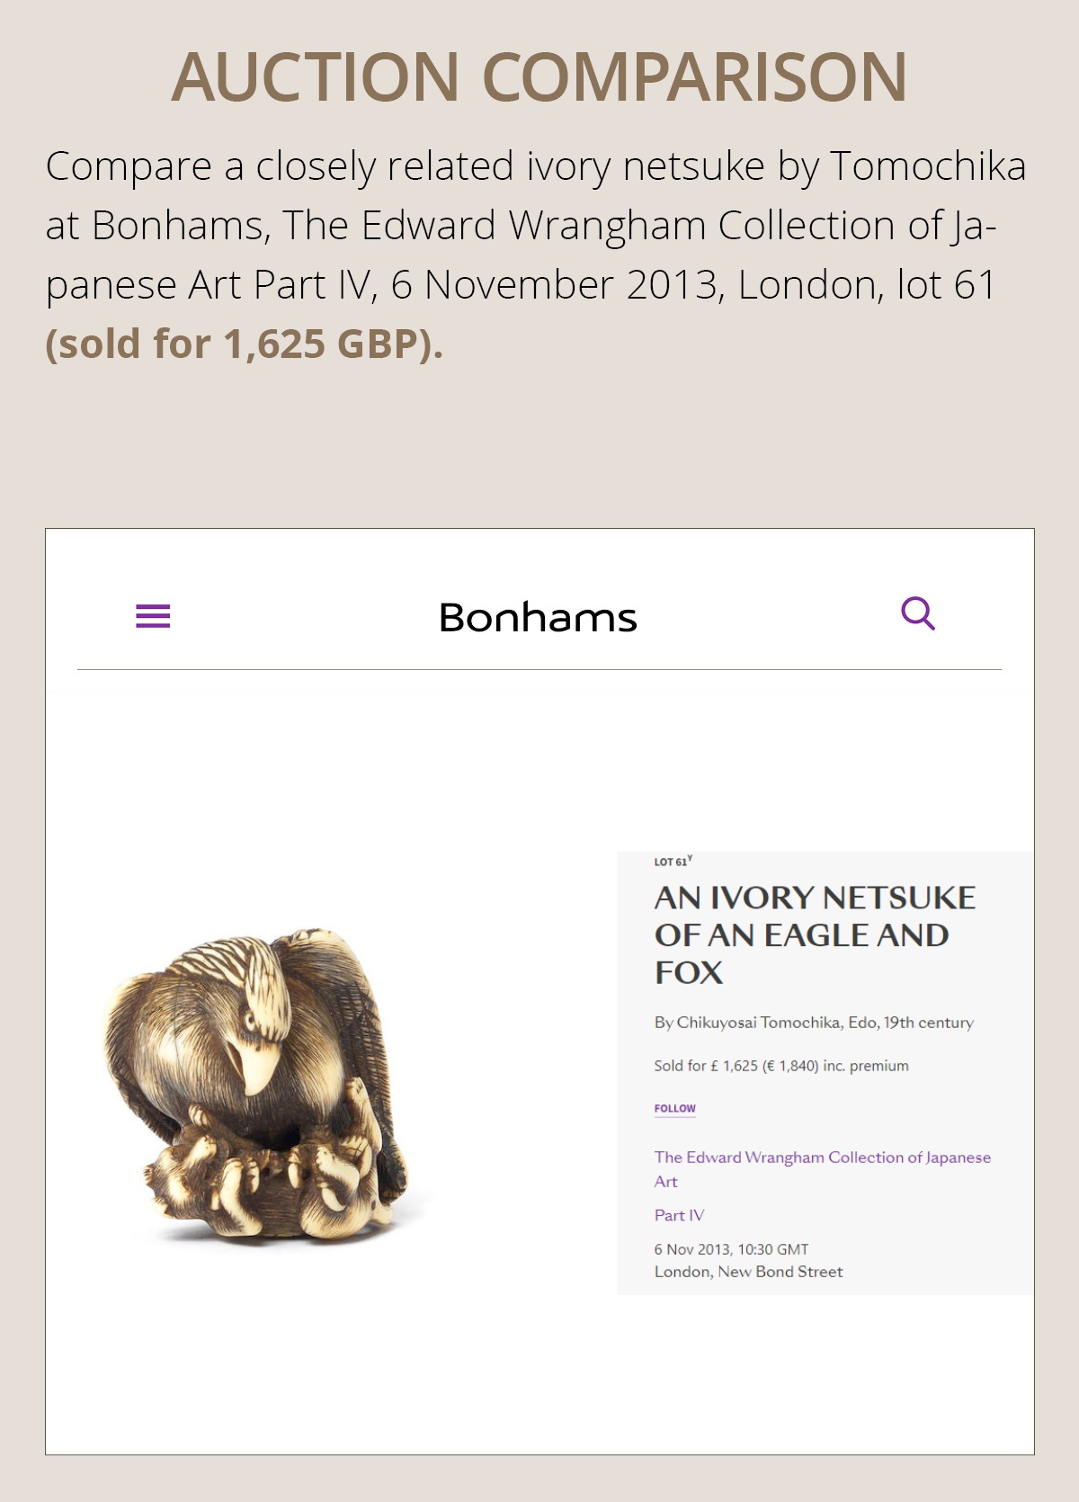This screenshot has width=1079, height=1502.
Task: Click the Bonhams logo
Action: 538,618
